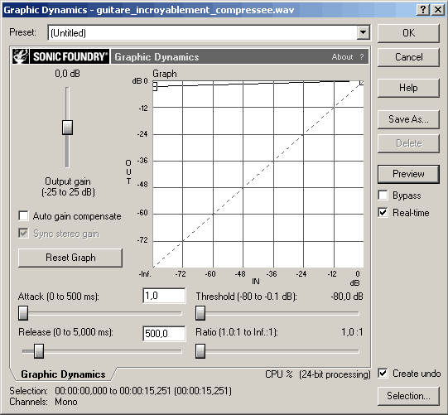Click the Release value field 500,0

[164, 334]
